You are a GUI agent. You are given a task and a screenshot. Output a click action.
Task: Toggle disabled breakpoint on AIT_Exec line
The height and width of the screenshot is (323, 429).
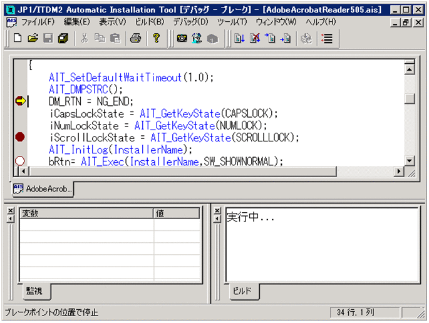pyautogui.click(x=20, y=161)
